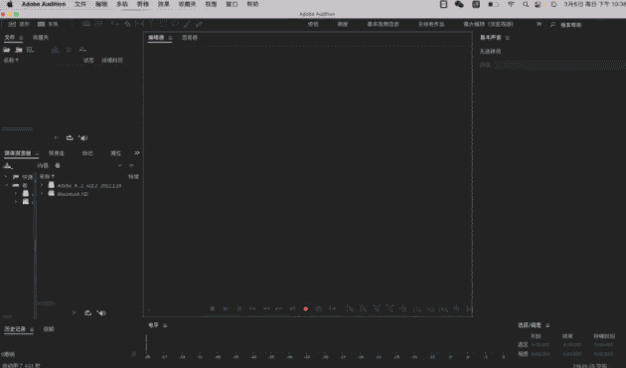626x368 pixels.
Task: Click the filter icon beside 内容 dropdown
Action: pos(131,165)
